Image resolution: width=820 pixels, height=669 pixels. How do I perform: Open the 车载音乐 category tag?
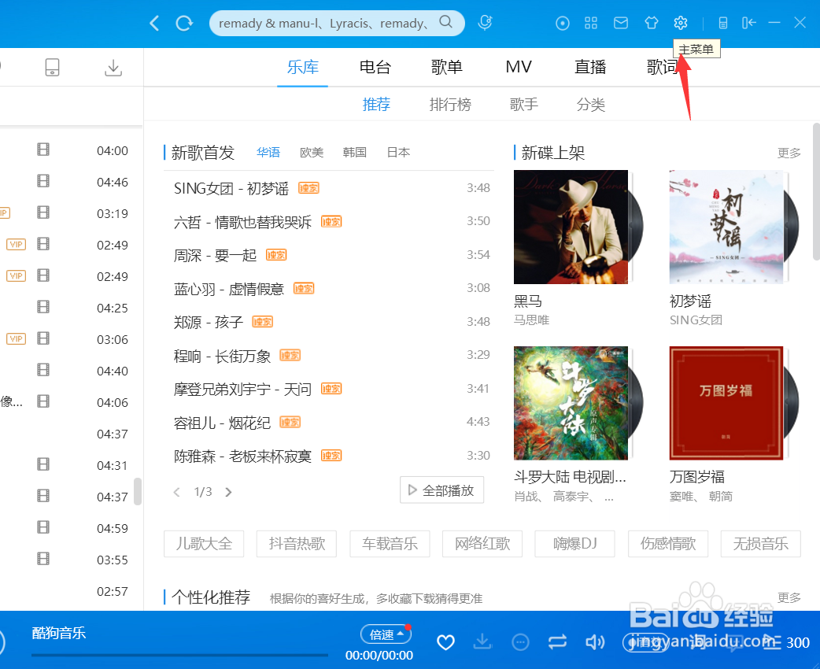coord(390,544)
